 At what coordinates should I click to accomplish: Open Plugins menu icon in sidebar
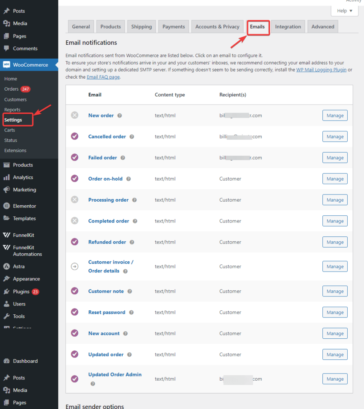pyautogui.click(x=6, y=292)
